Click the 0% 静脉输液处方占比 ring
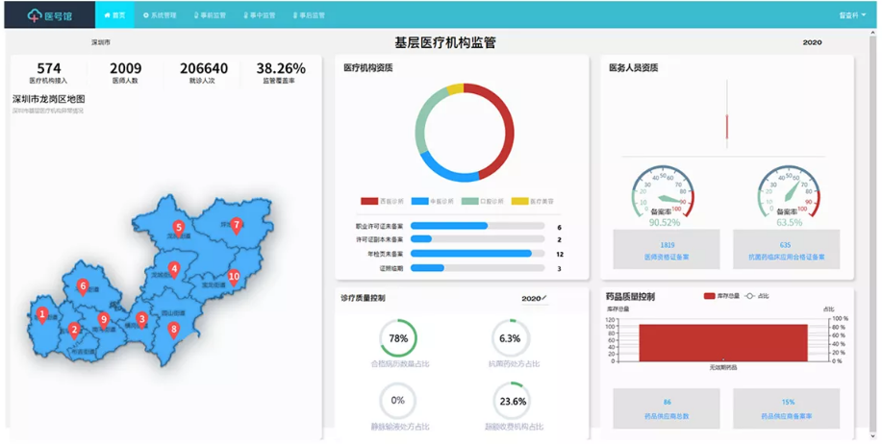Viewport: 882px width, 444px height. (x=397, y=401)
